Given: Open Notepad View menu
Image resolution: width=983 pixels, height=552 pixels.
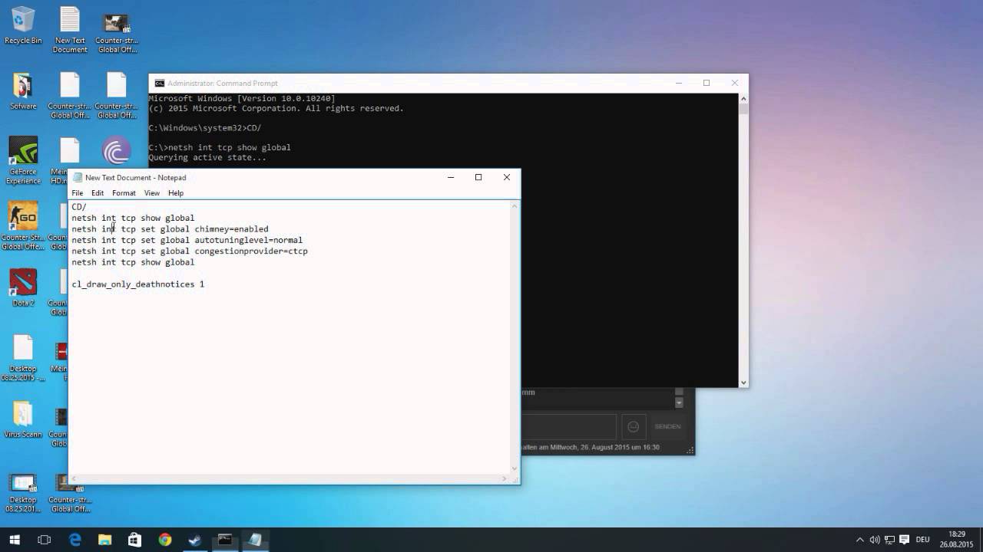Looking at the screenshot, I should click(x=152, y=193).
